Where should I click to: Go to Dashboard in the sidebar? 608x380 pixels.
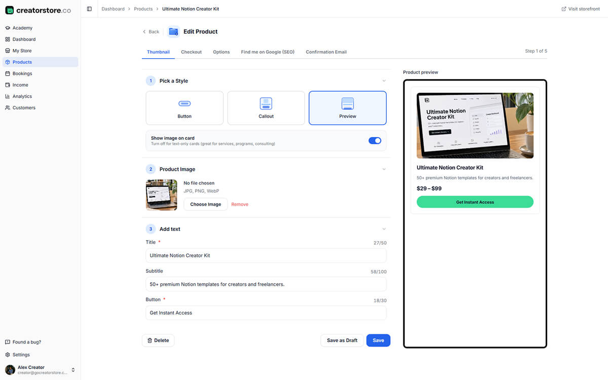[x=41, y=39]
